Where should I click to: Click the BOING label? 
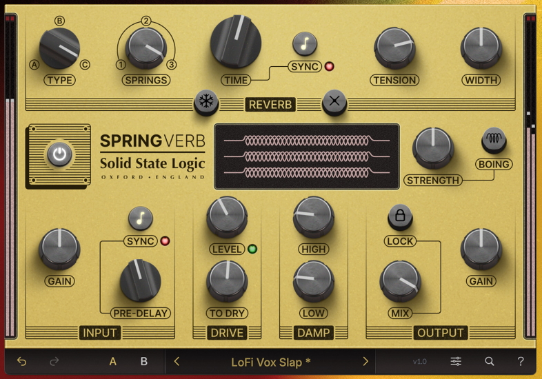pos(494,164)
